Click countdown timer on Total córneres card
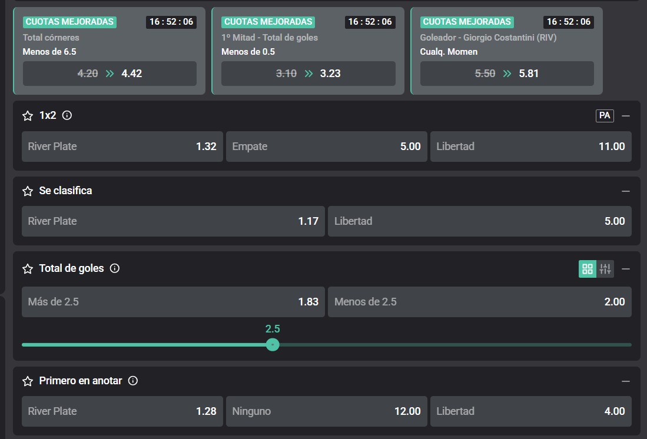This screenshot has width=647, height=439. point(171,22)
